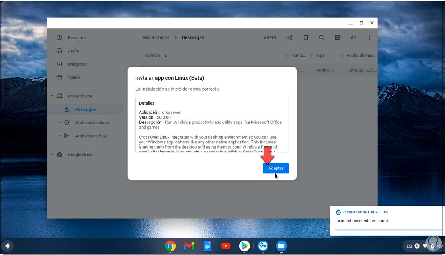This screenshot has height=255, width=445.
Task: Click the Archivos de Play store icon
Action: coord(67,136)
